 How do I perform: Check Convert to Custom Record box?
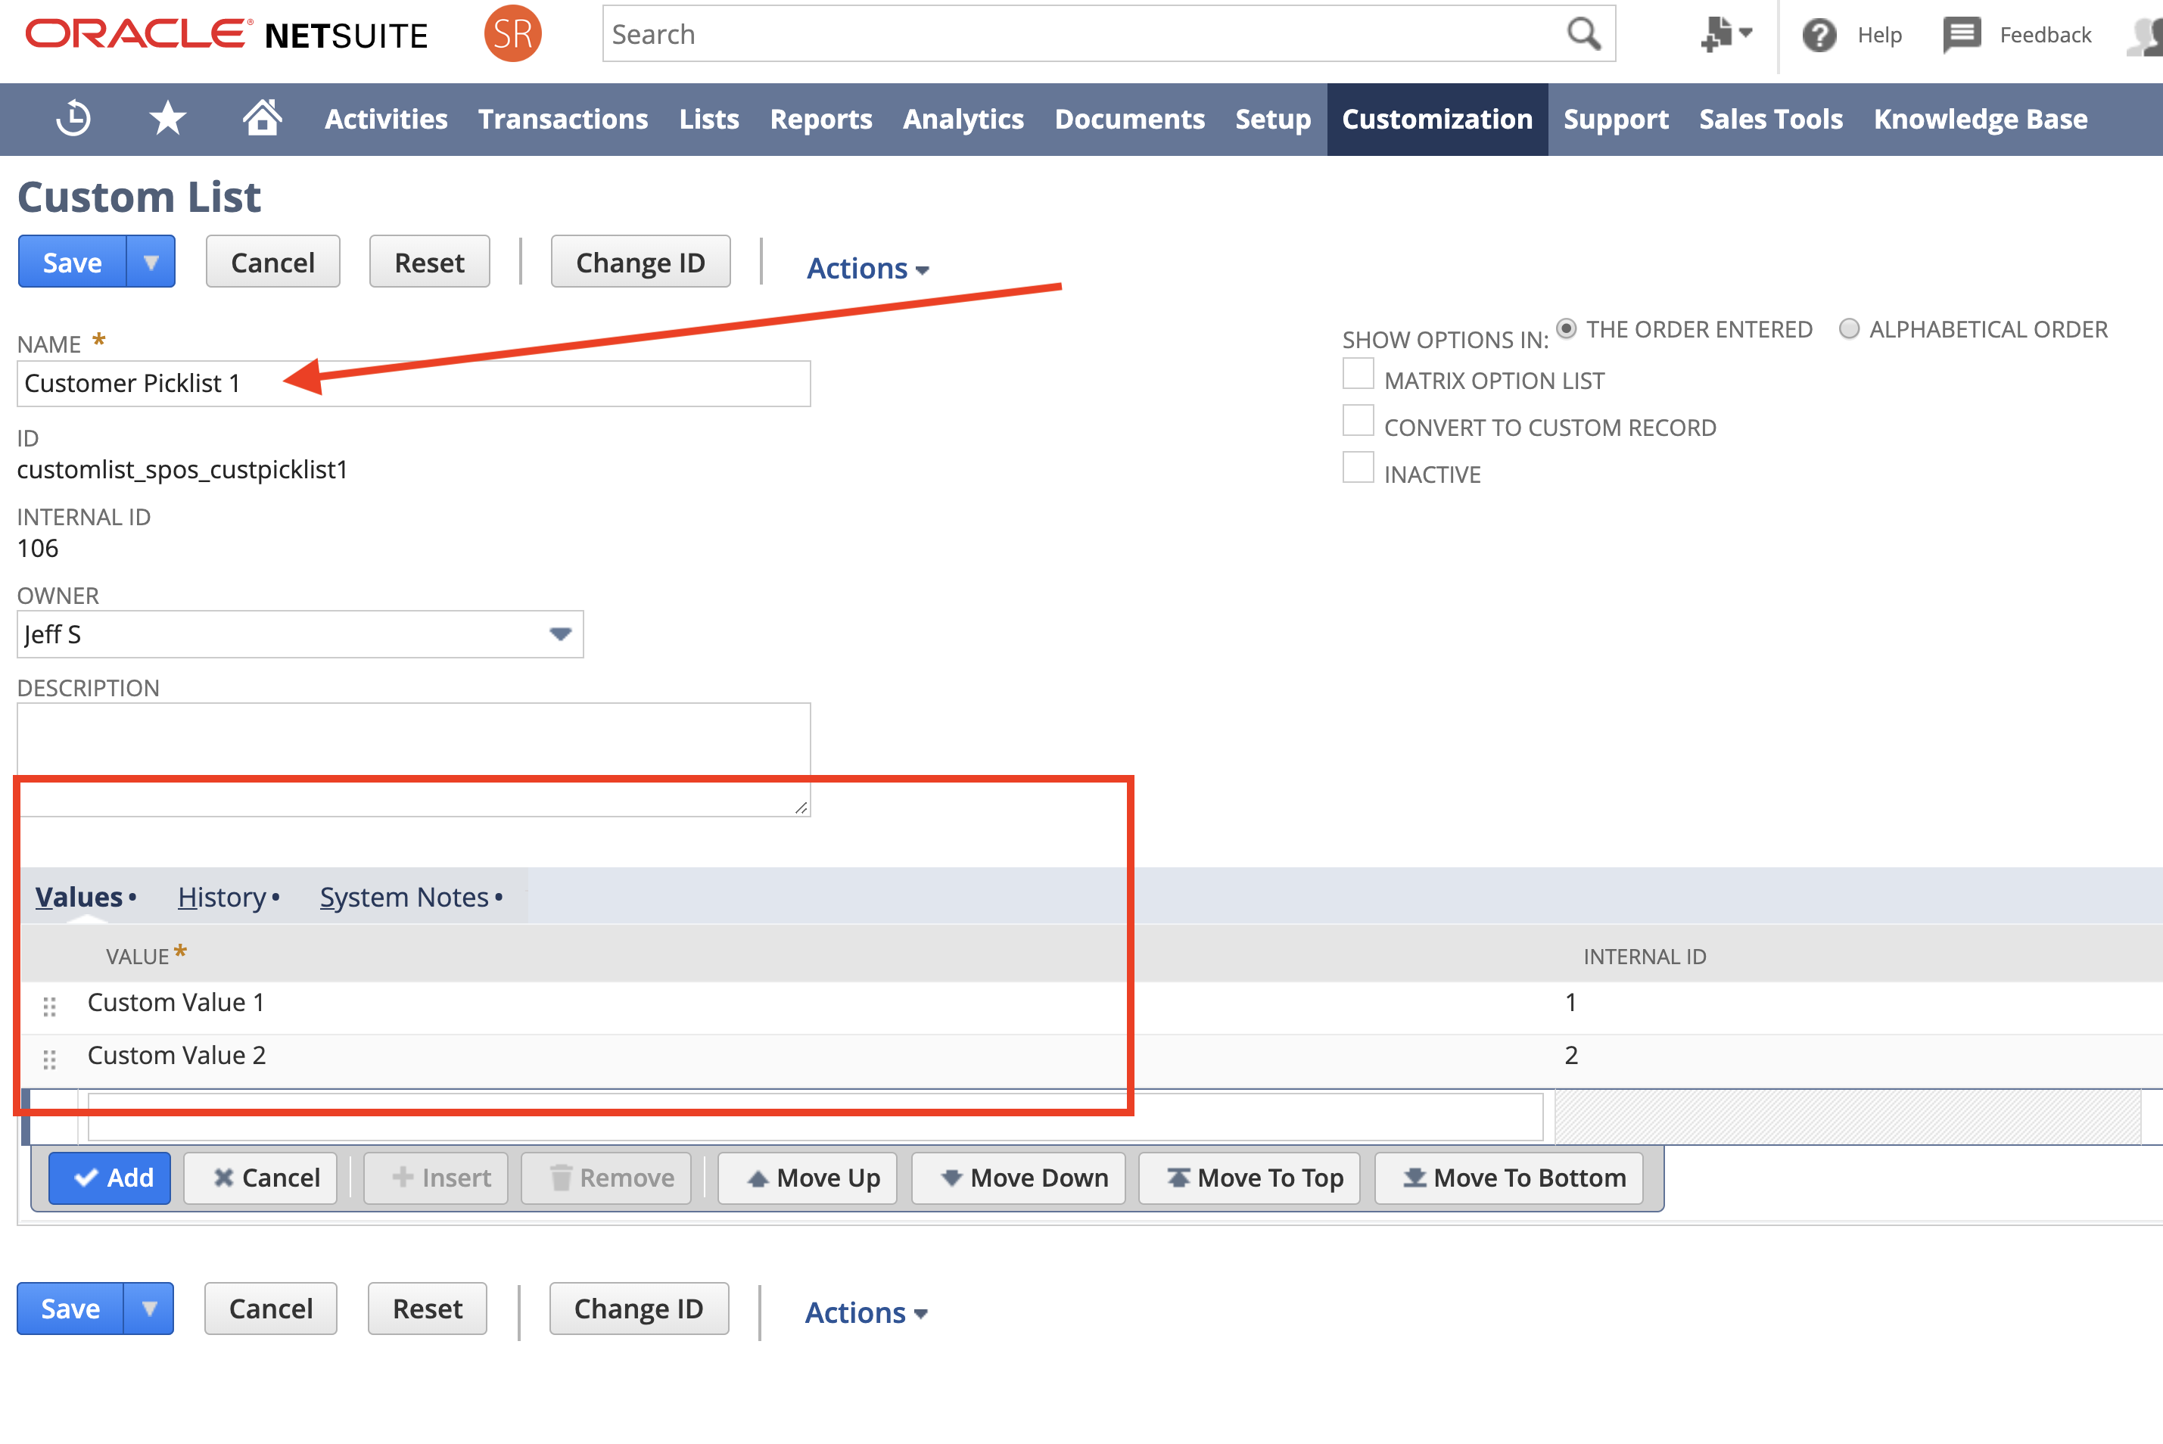pyautogui.click(x=1357, y=422)
